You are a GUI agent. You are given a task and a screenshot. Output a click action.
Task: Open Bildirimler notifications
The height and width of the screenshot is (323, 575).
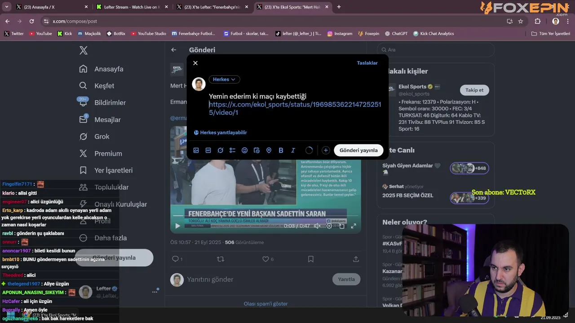coord(102,103)
